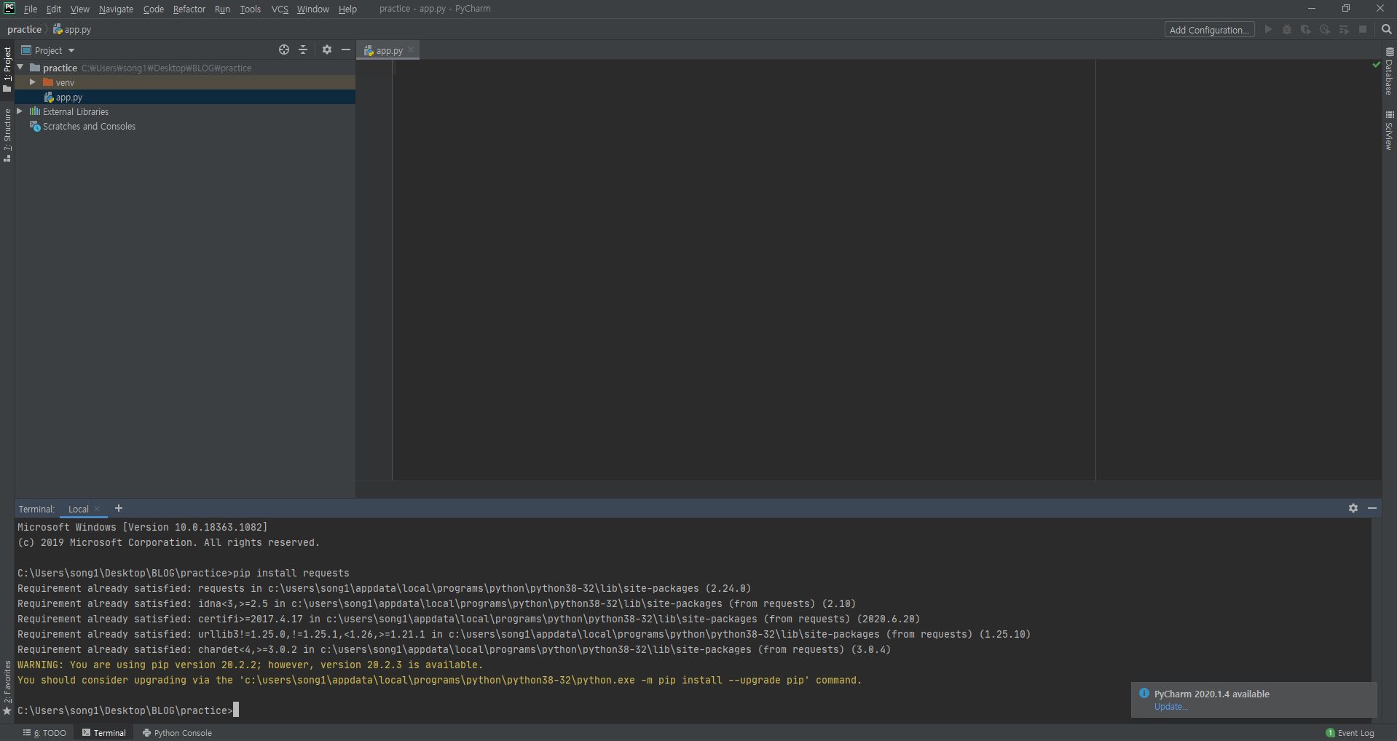This screenshot has width=1397, height=741.
Task: Click the inspection green checkmark
Action: tap(1376, 65)
